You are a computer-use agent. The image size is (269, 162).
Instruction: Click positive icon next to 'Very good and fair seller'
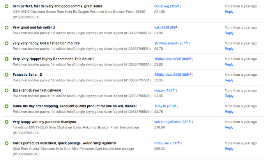pos(7,27)
